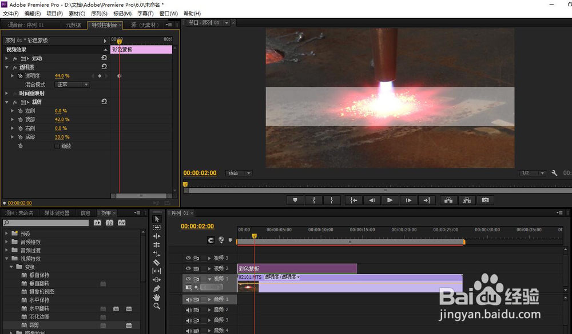Click the 42.0 % 顶部 crop value
This screenshot has width=572, height=334.
62,119
